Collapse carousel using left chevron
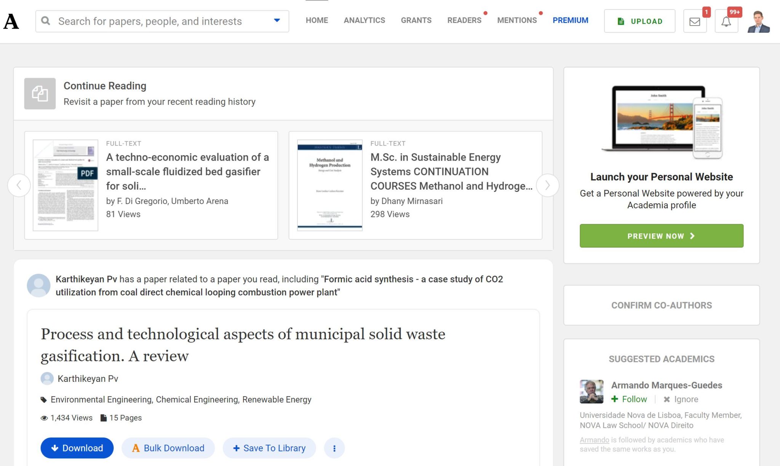 [19, 185]
